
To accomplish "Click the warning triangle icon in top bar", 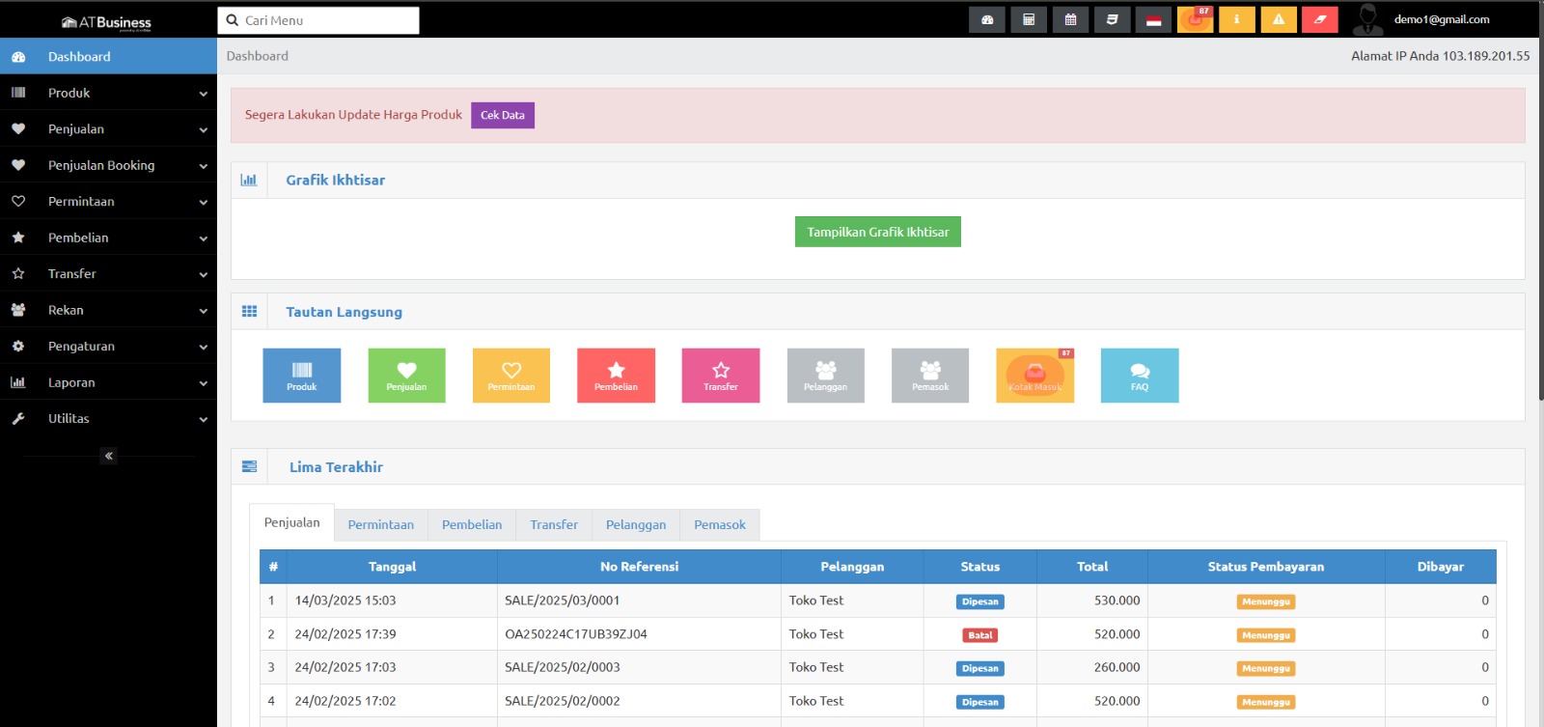I will click(x=1279, y=19).
